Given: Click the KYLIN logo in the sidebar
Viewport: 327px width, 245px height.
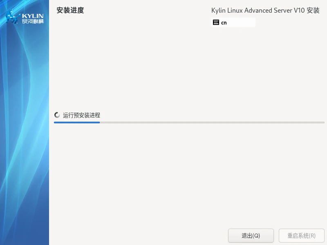Looking at the screenshot, I should pos(25,17).
